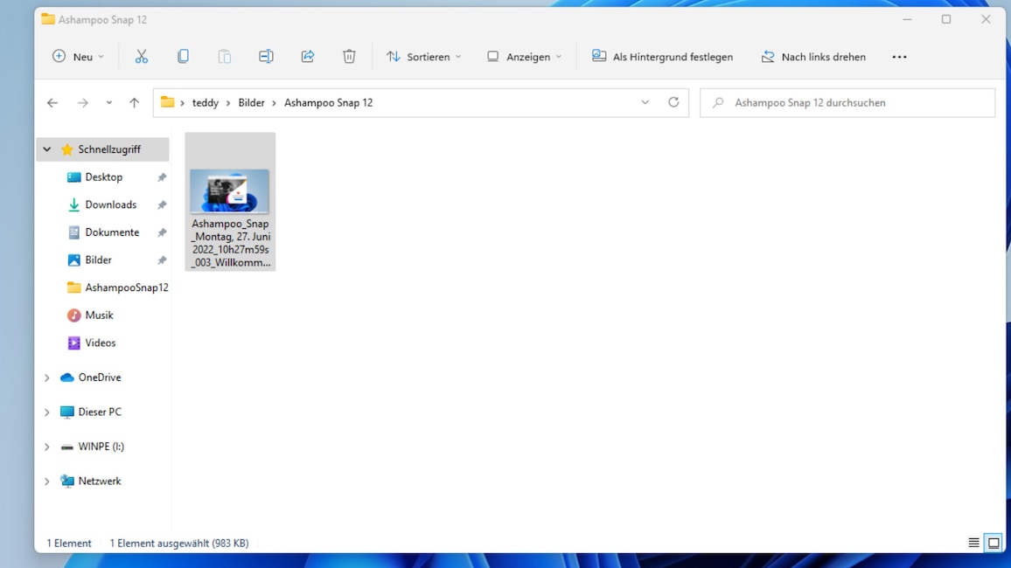
Task: Collapse the Schnellzugriff section
Action: pyautogui.click(x=47, y=149)
